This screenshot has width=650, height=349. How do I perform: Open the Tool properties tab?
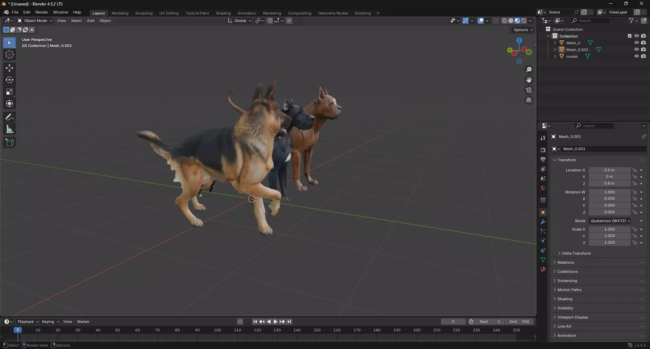point(543,138)
